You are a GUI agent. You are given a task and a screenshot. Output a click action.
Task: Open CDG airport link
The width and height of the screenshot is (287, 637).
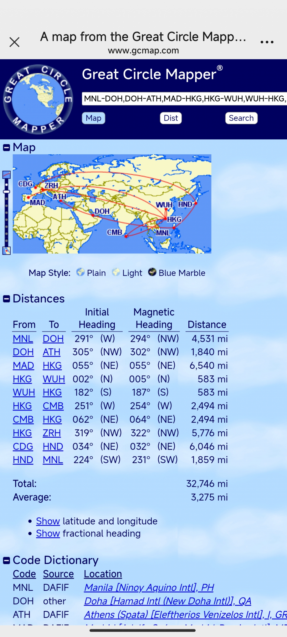(x=23, y=447)
